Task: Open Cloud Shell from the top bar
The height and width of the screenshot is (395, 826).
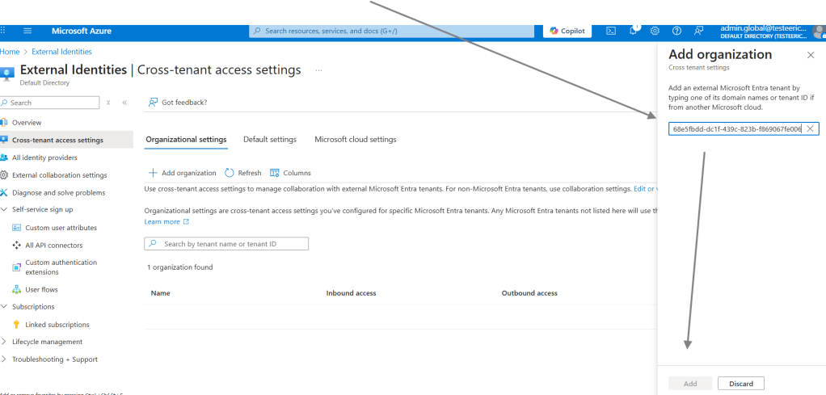Action: (x=611, y=31)
